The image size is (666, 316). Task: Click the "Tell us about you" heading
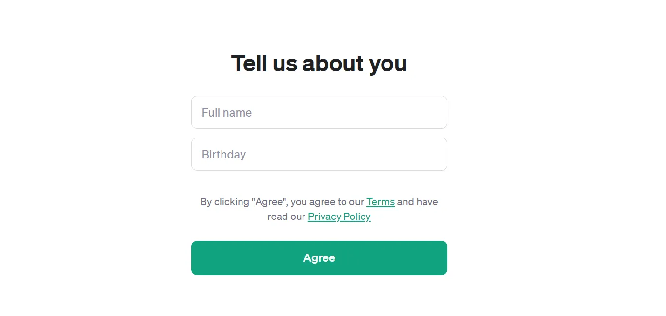(319, 63)
